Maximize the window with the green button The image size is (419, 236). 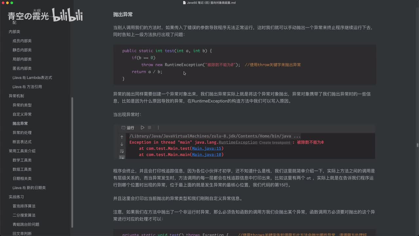[12, 3]
